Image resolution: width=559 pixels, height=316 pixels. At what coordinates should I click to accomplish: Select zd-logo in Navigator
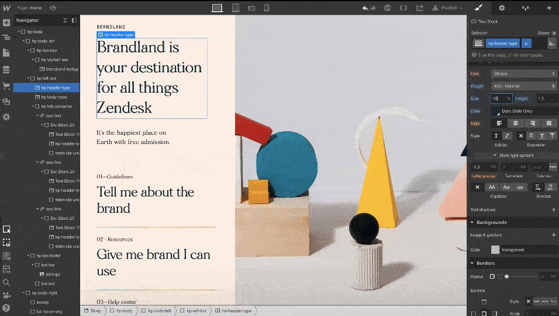coord(46,275)
